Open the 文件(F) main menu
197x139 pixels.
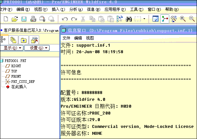click(6, 9)
